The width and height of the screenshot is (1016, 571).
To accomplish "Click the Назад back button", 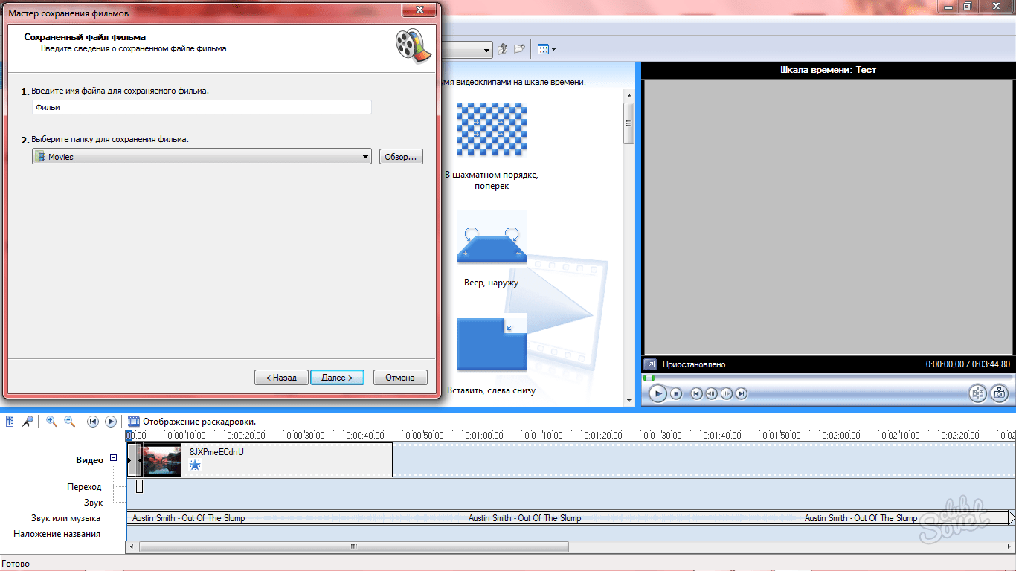I will [280, 378].
